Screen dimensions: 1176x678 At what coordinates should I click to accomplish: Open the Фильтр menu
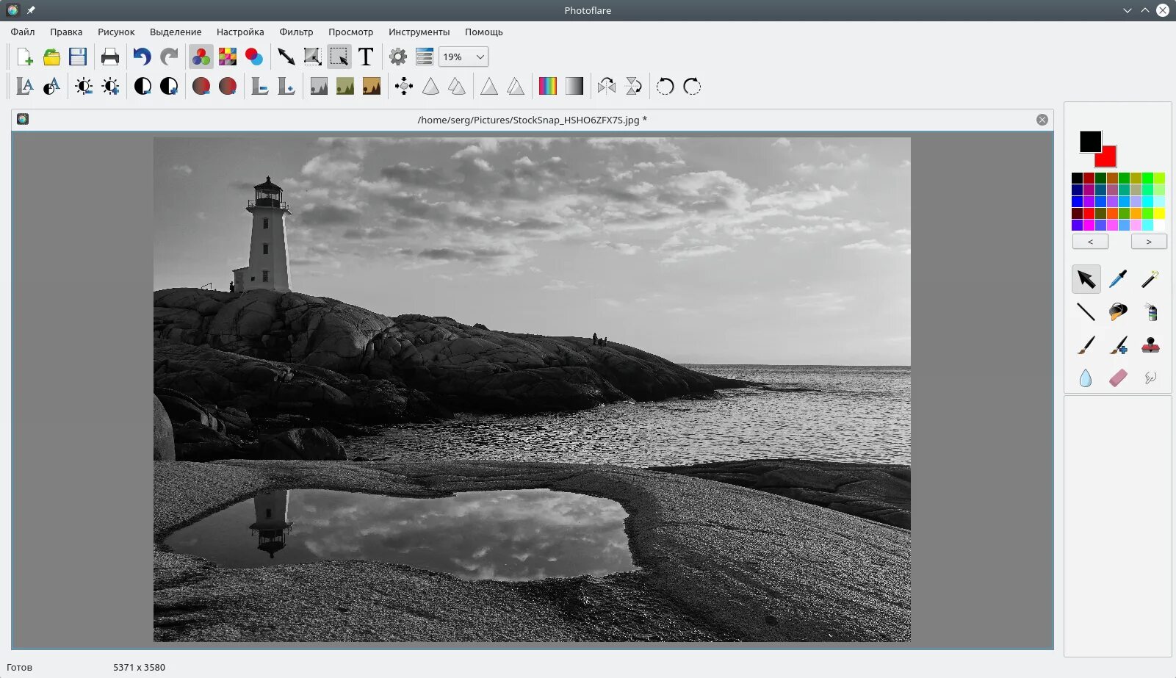pos(296,32)
